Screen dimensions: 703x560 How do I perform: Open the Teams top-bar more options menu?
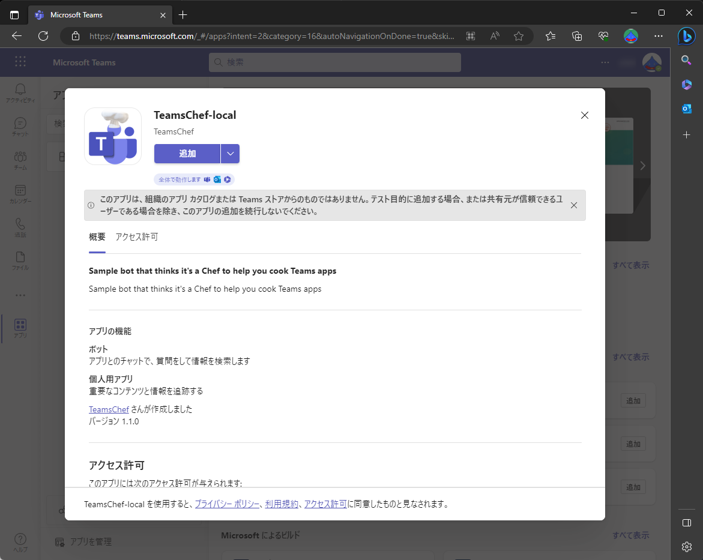tap(605, 62)
